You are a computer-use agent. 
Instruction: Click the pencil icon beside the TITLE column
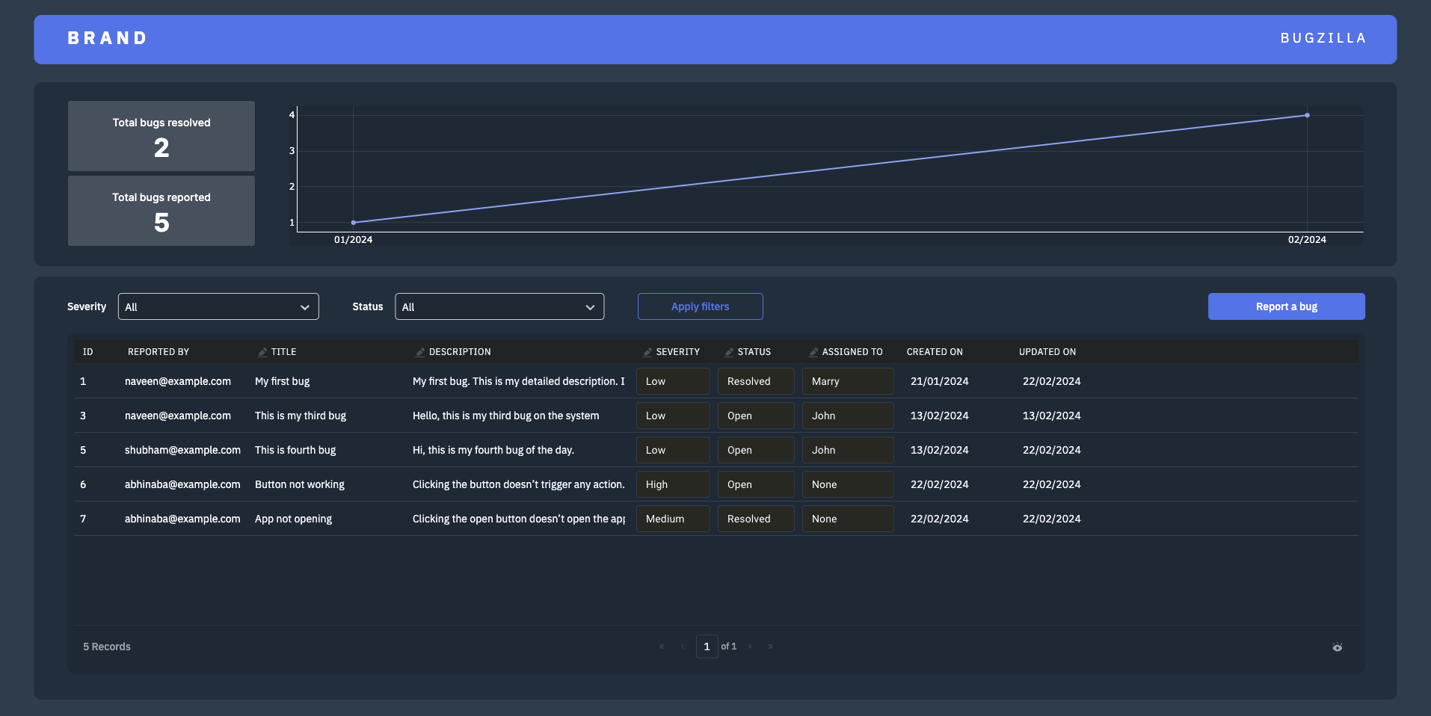coord(262,352)
